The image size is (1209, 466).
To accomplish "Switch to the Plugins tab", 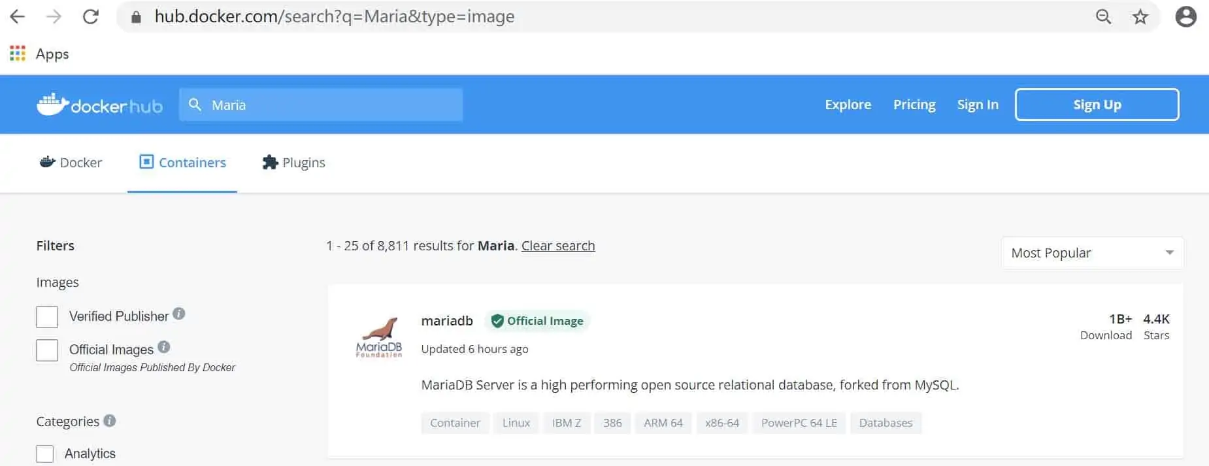I will 293,163.
